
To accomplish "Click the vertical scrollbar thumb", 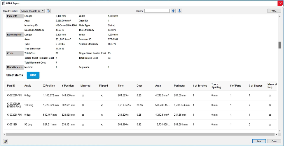I will coord(280,45).
